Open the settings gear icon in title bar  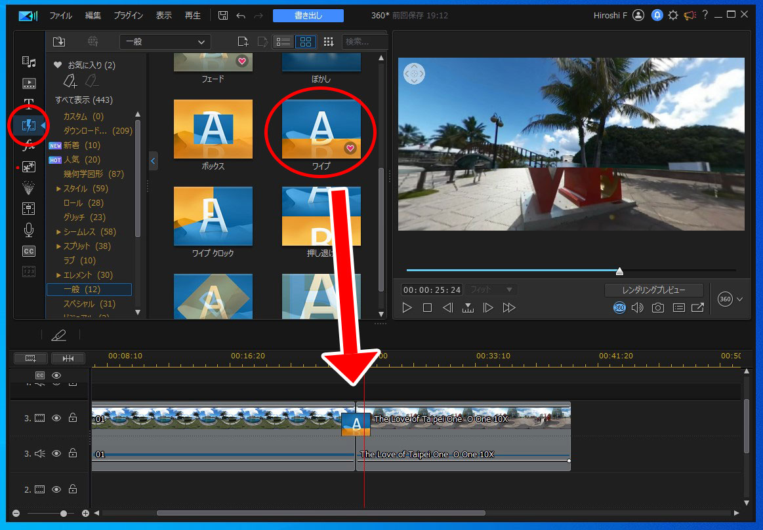[x=672, y=16]
